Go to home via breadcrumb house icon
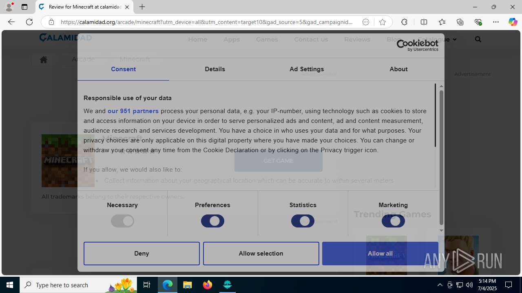522x293 pixels. 43,59
